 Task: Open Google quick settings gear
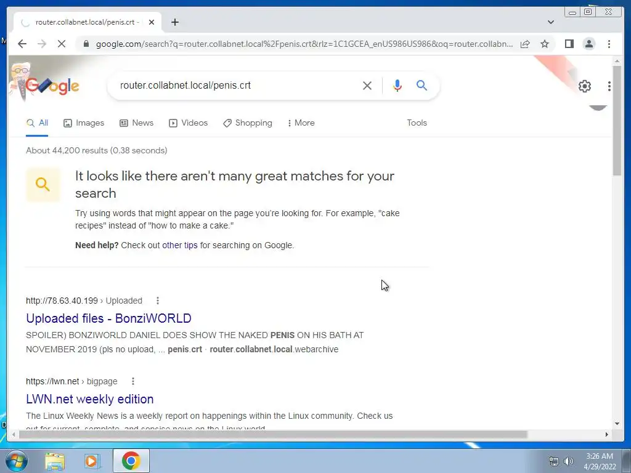coord(585,86)
